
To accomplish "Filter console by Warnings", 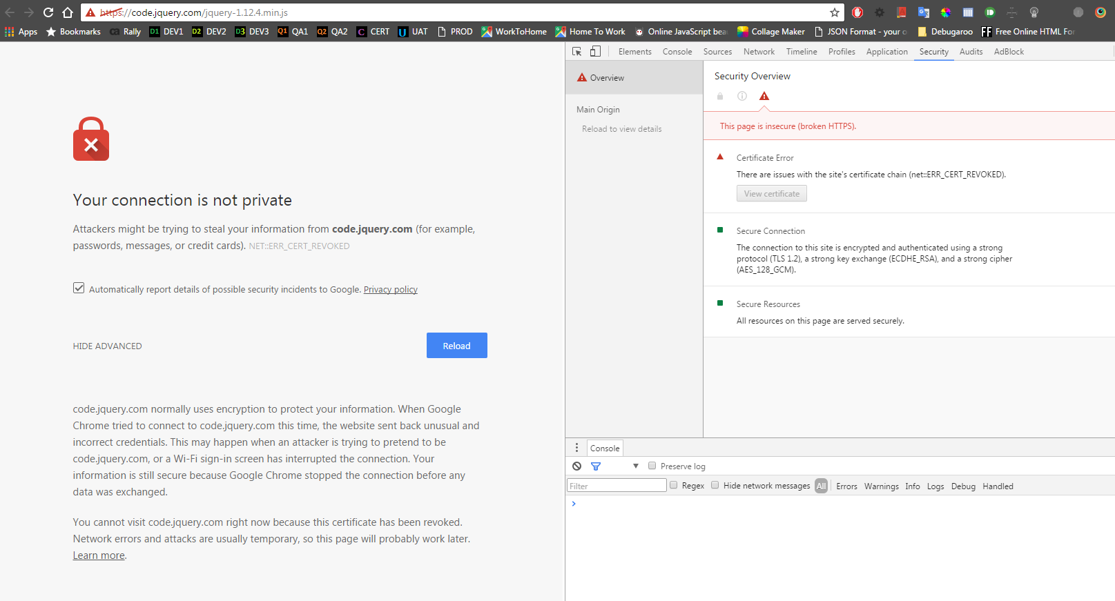I will pos(882,486).
